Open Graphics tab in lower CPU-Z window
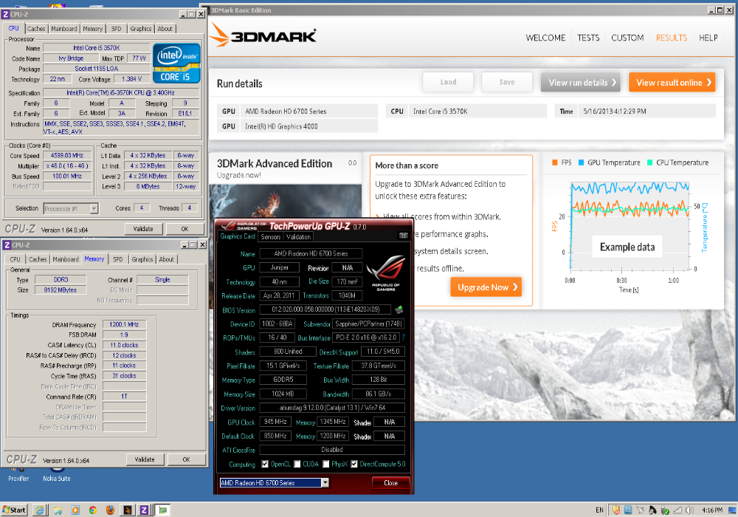Image resolution: width=738 pixels, height=517 pixels. point(142,259)
